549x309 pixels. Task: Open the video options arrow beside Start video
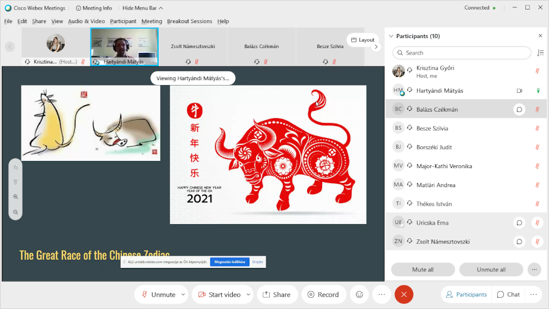(248, 295)
